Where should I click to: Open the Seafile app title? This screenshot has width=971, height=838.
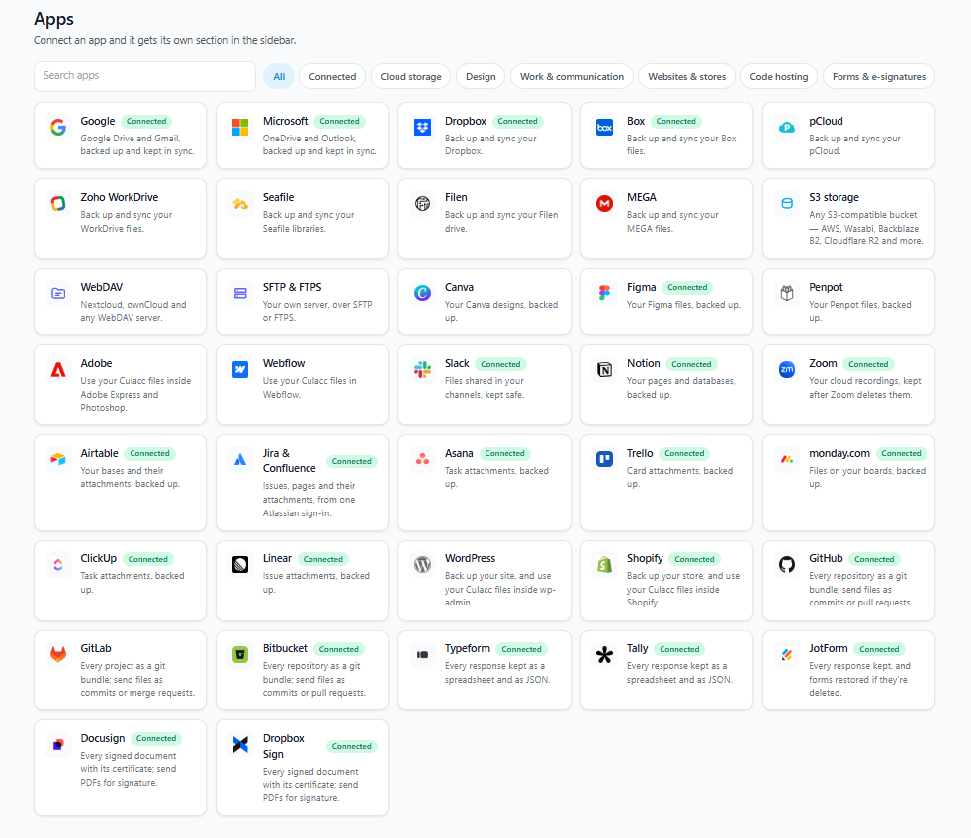click(278, 197)
